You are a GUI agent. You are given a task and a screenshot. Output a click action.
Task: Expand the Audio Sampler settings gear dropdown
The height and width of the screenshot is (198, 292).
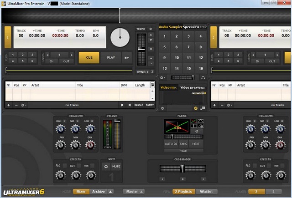coord(163,78)
